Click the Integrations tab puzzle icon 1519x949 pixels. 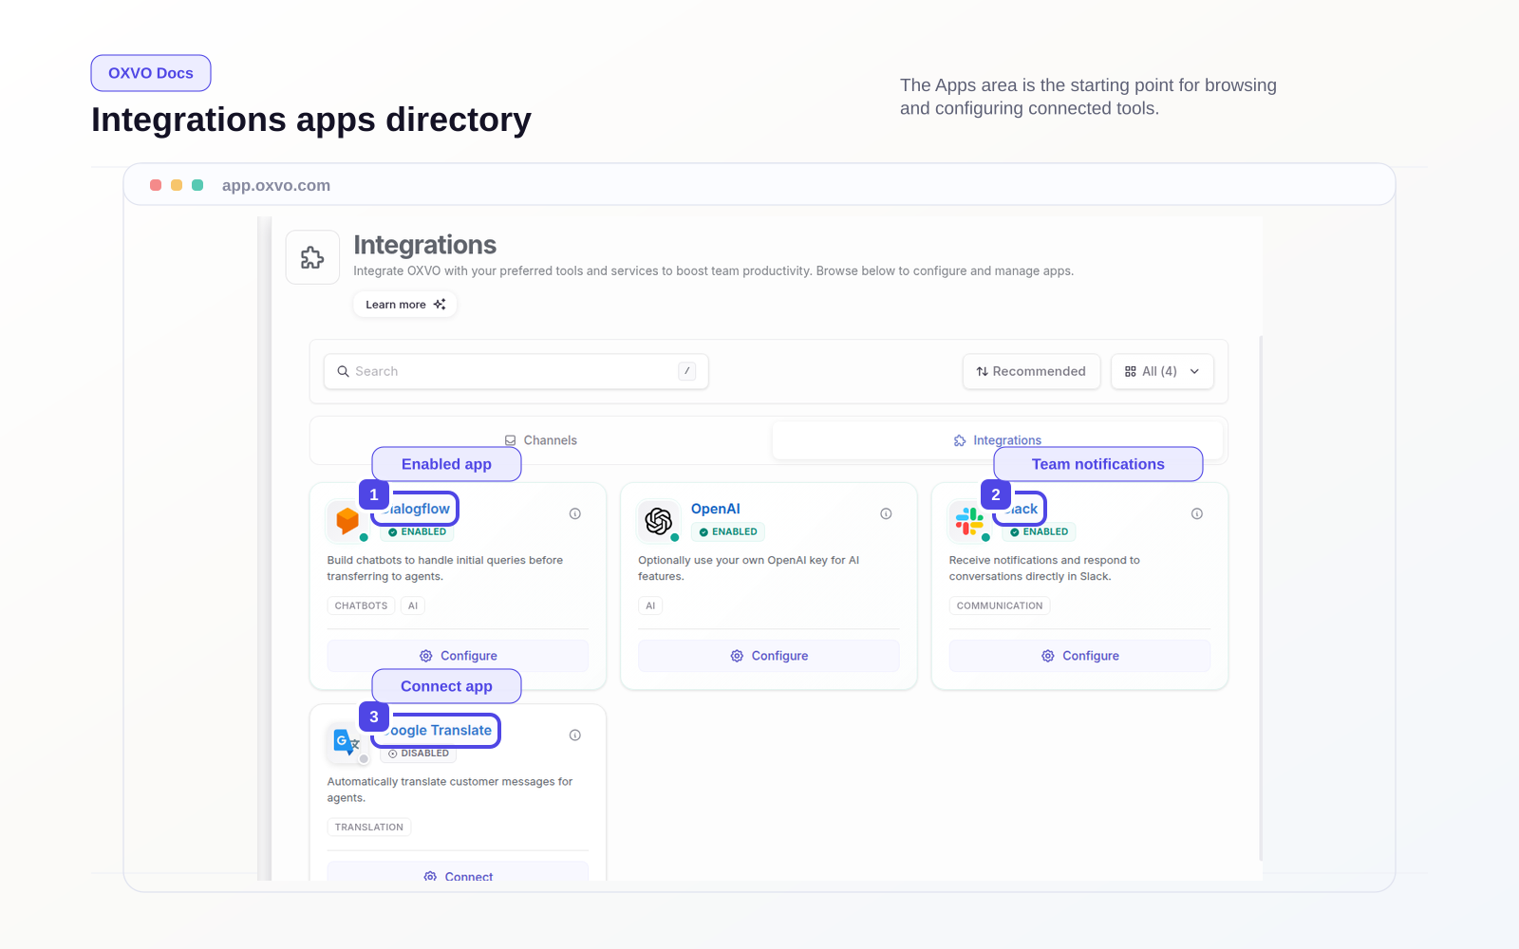pos(960,440)
